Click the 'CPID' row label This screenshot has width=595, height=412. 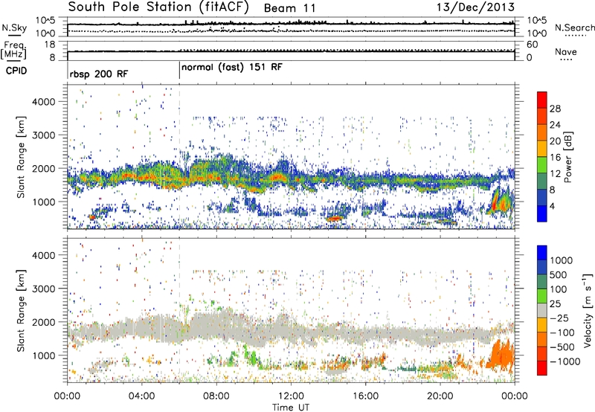pos(16,71)
